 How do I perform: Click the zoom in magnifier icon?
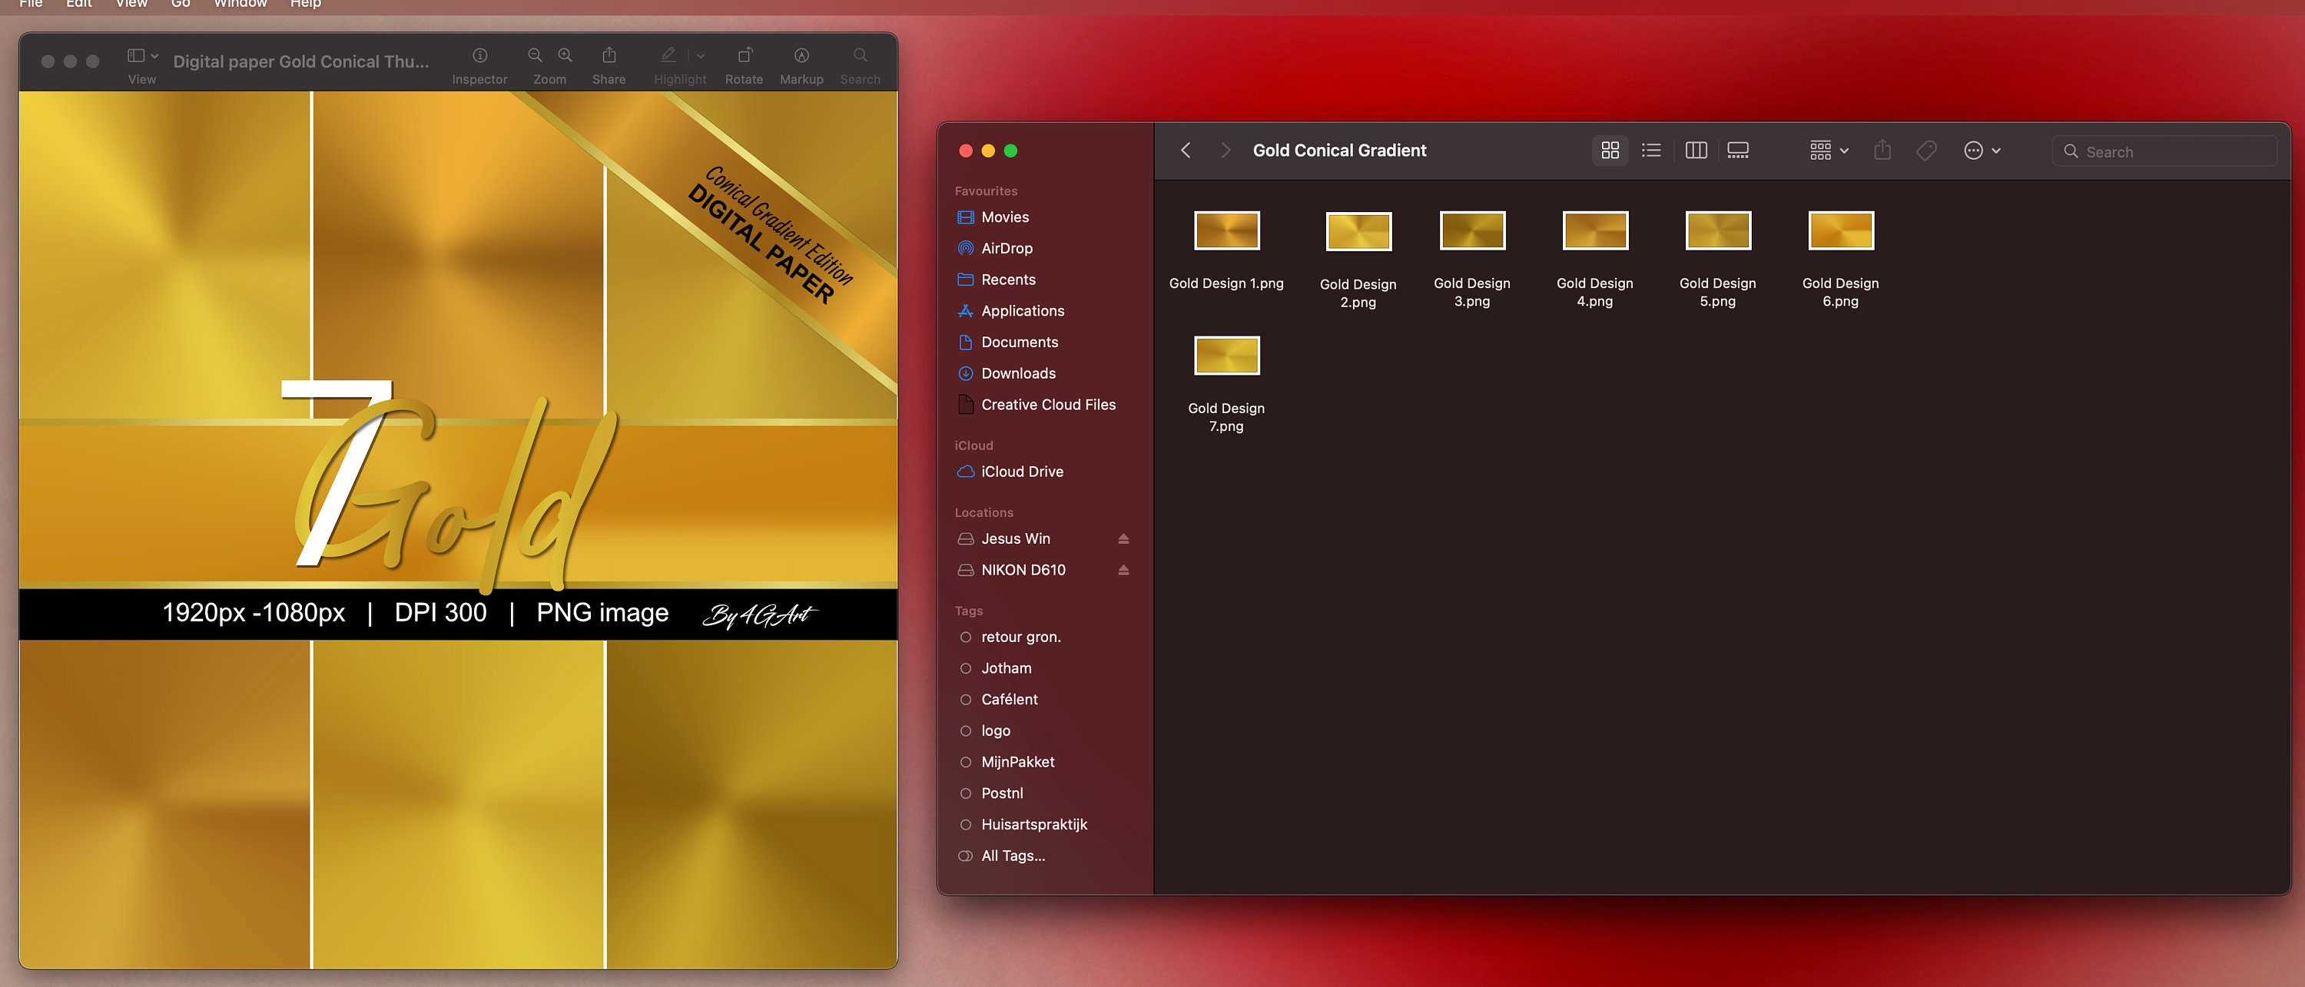565,55
